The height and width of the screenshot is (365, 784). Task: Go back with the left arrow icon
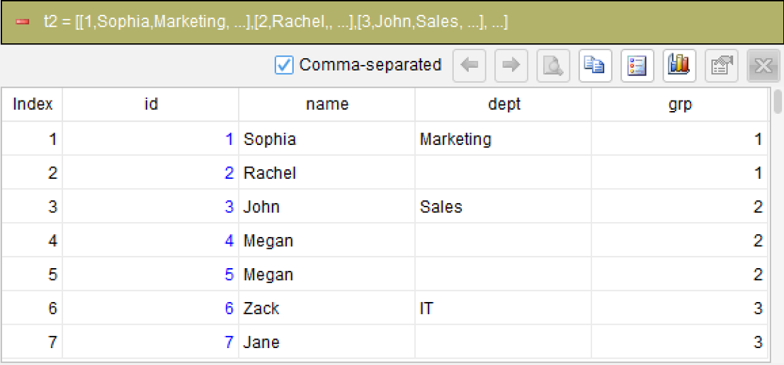pos(470,65)
